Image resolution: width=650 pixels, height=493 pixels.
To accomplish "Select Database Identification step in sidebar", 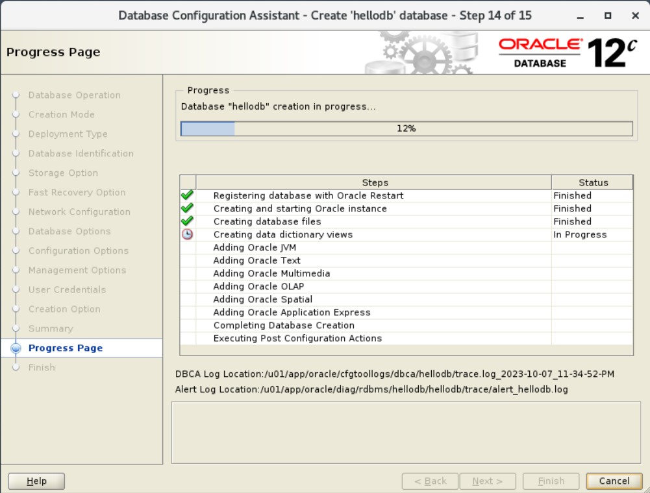I will [x=81, y=153].
